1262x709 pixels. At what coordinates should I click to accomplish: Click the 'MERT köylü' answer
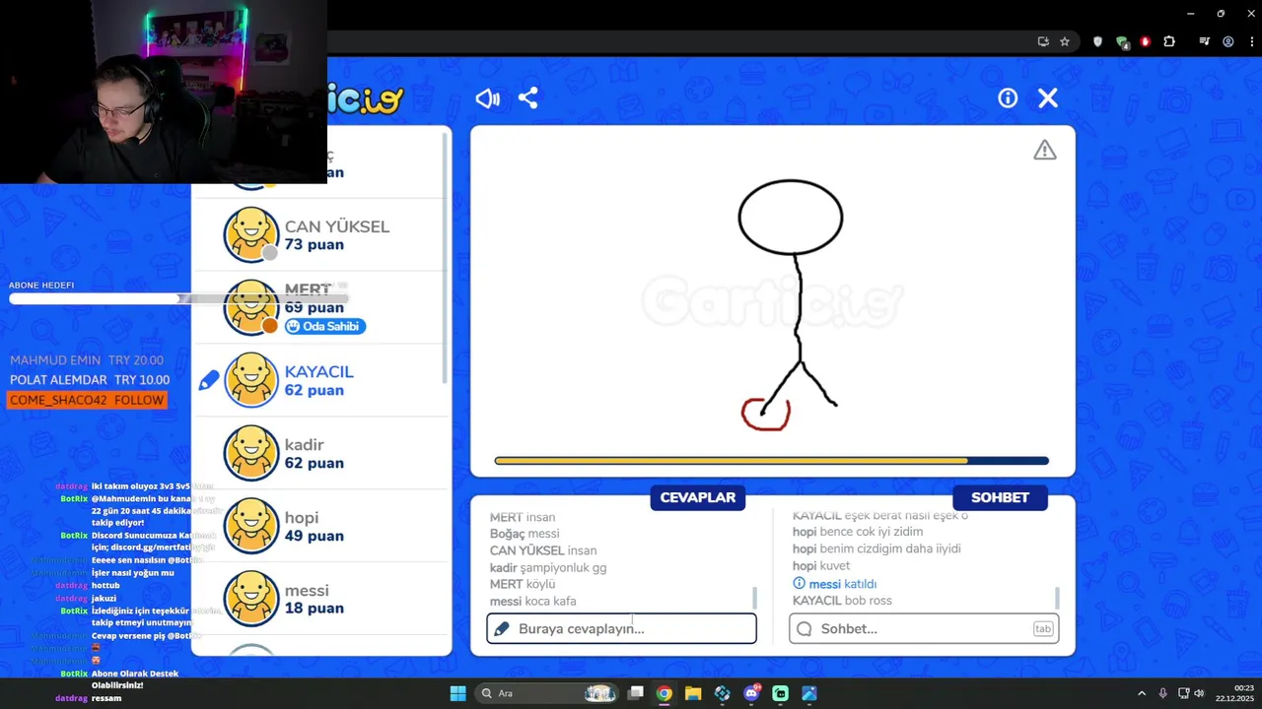point(523,584)
